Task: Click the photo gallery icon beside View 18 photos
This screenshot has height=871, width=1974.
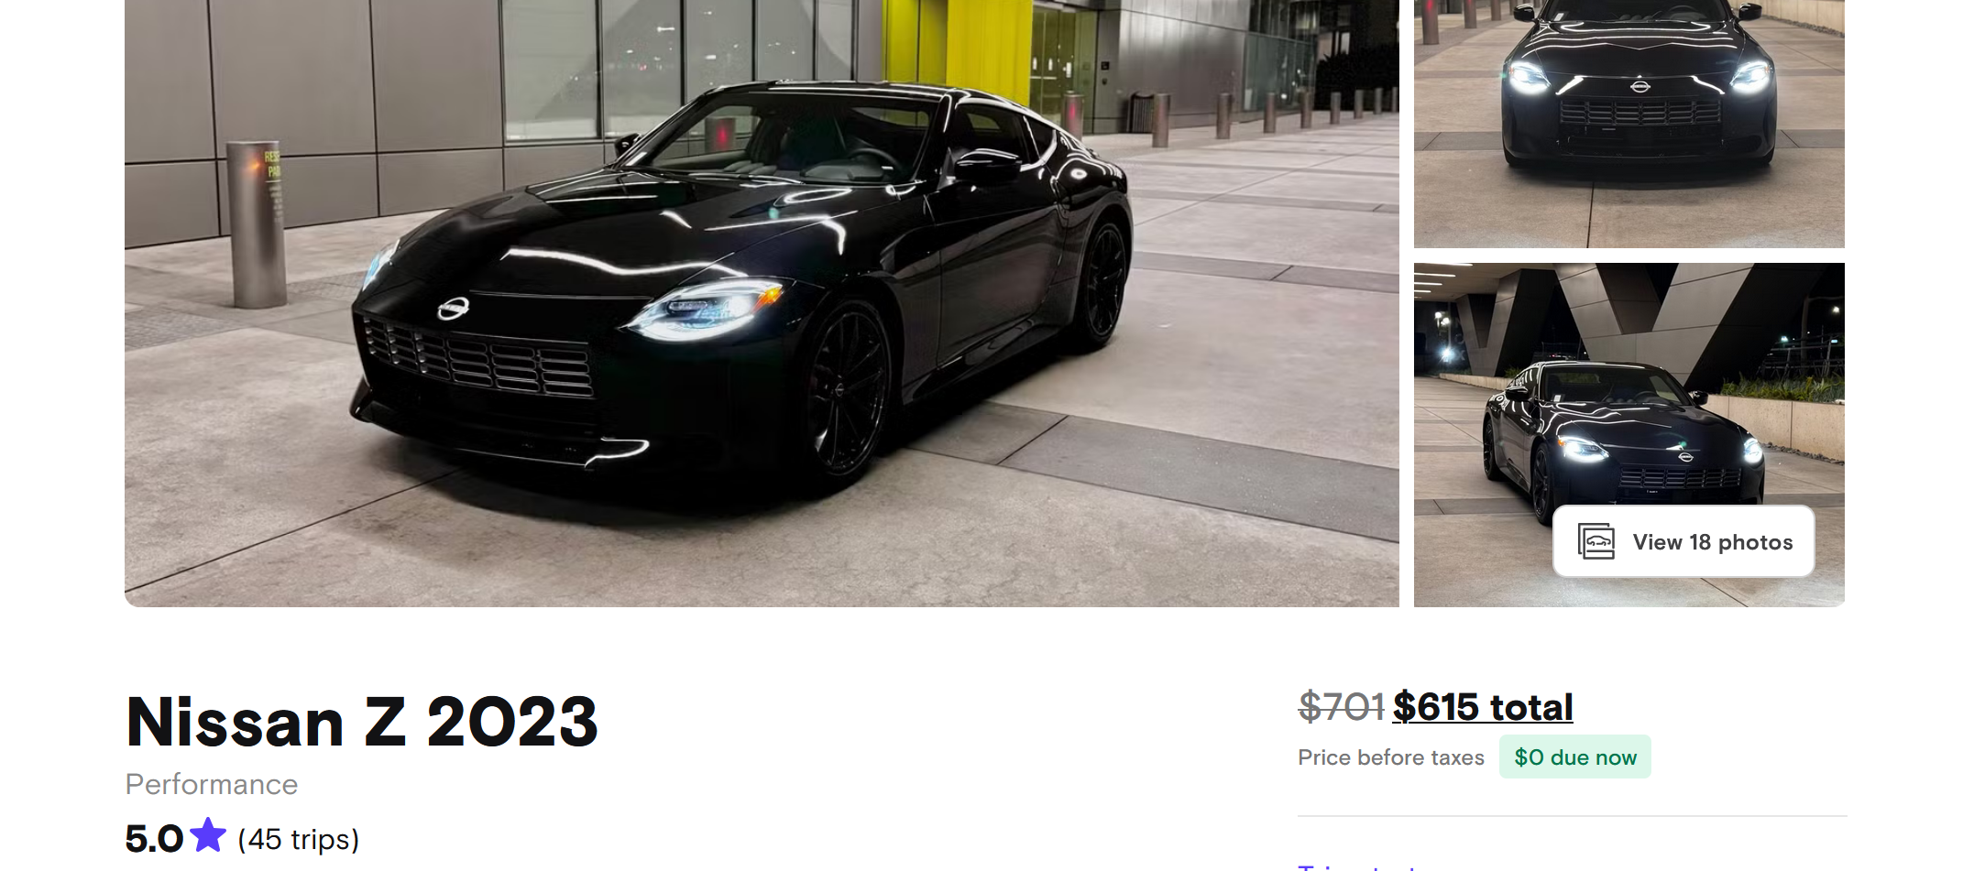Action: (x=1596, y=541)
